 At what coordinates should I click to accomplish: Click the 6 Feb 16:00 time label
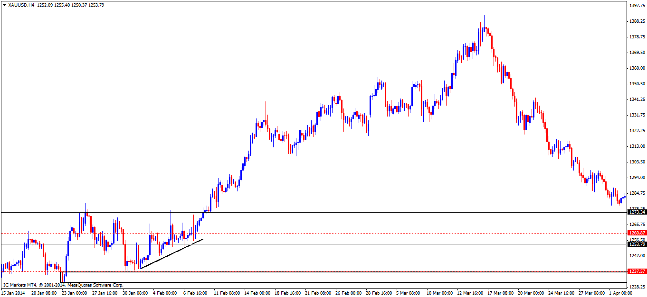(x=195, y=293)
